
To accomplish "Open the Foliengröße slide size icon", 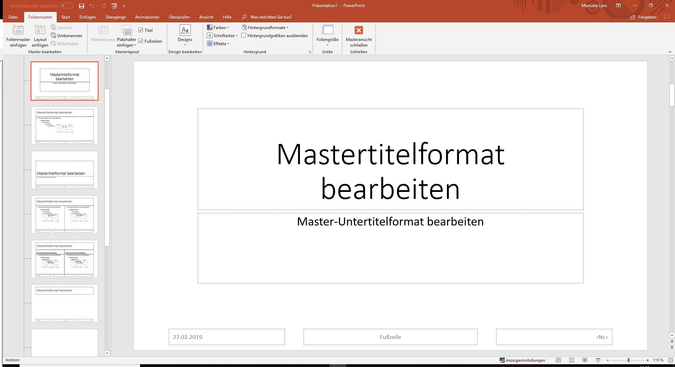I will pyautogui.click(x=327, y=30).
